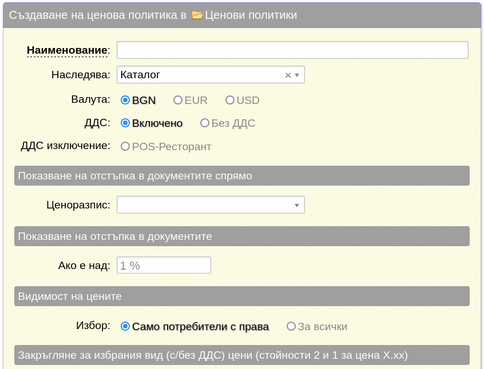Set price visibility to За всички
The height and width of the screenshot is (369, 484).
[291, 327]
